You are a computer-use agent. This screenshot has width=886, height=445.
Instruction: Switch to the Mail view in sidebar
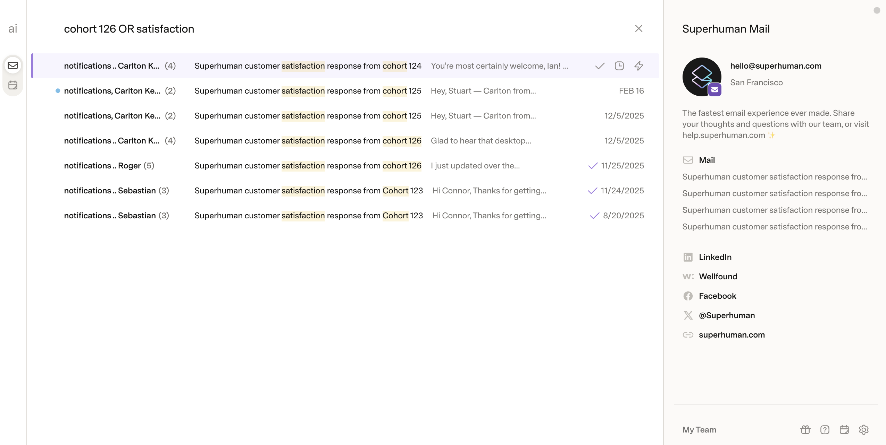click(x=13, y=65)
